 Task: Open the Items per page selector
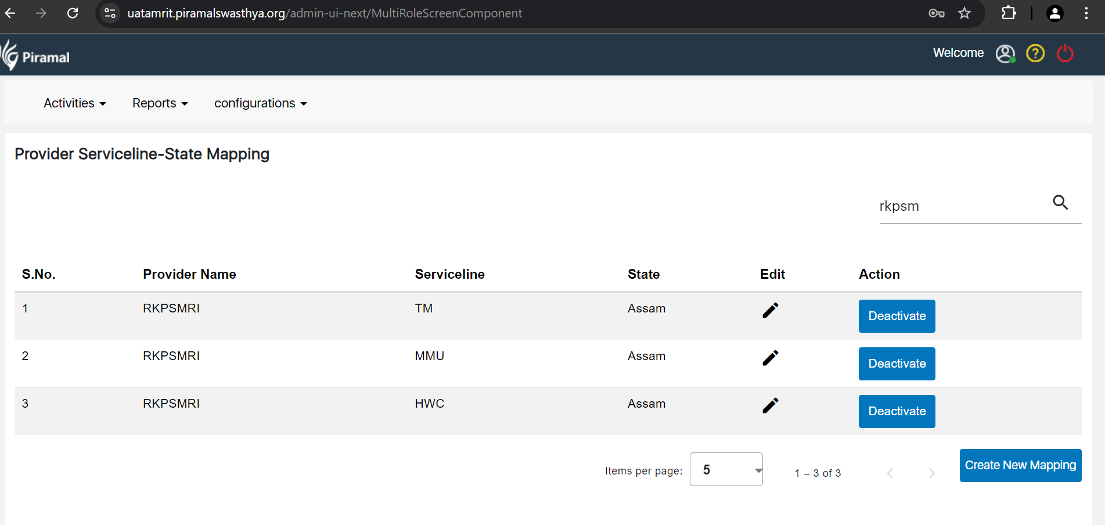coord(726,469)
